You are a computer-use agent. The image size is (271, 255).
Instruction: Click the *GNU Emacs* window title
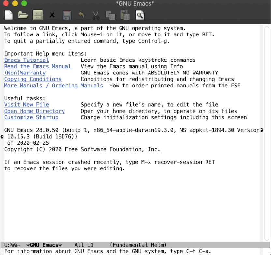coord(135,3)
